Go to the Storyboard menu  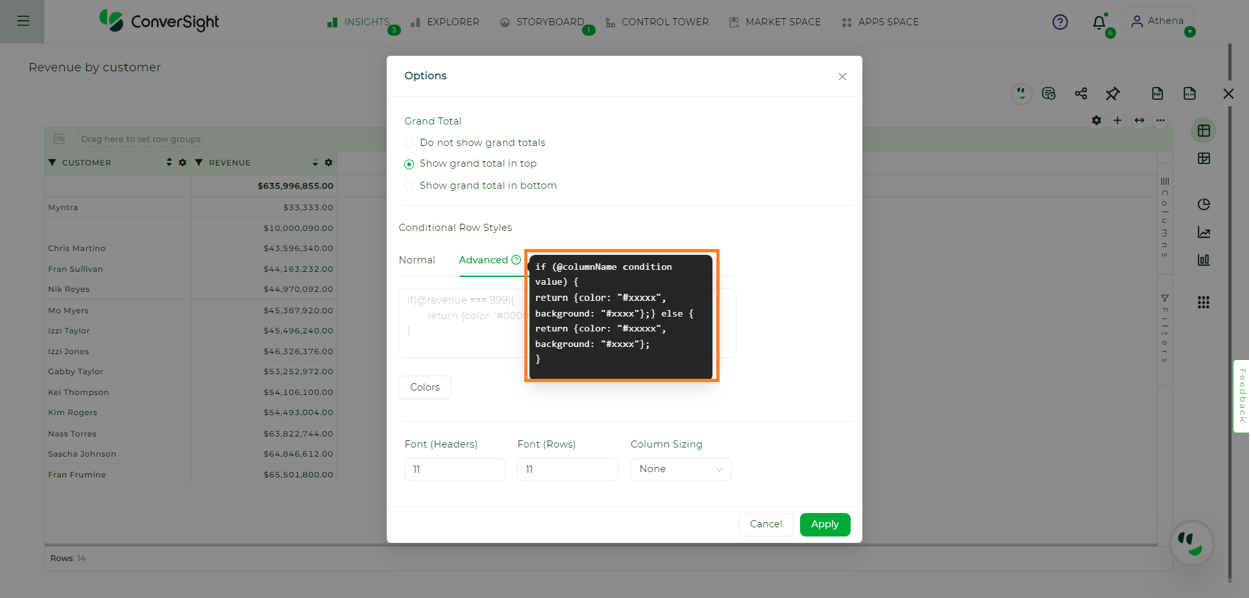[542, 22]
